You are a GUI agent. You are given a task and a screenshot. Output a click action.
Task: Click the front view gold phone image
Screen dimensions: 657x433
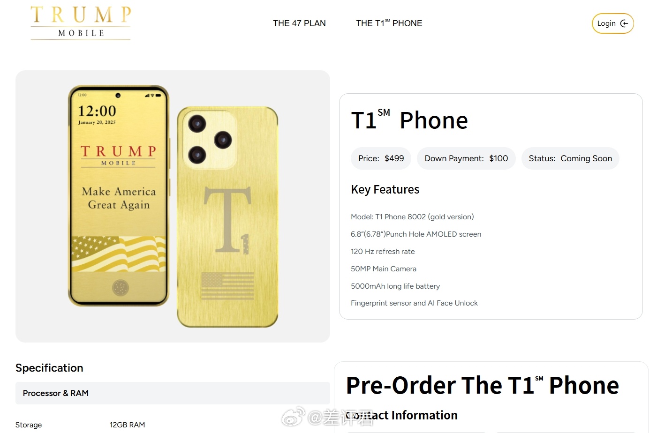119,196
